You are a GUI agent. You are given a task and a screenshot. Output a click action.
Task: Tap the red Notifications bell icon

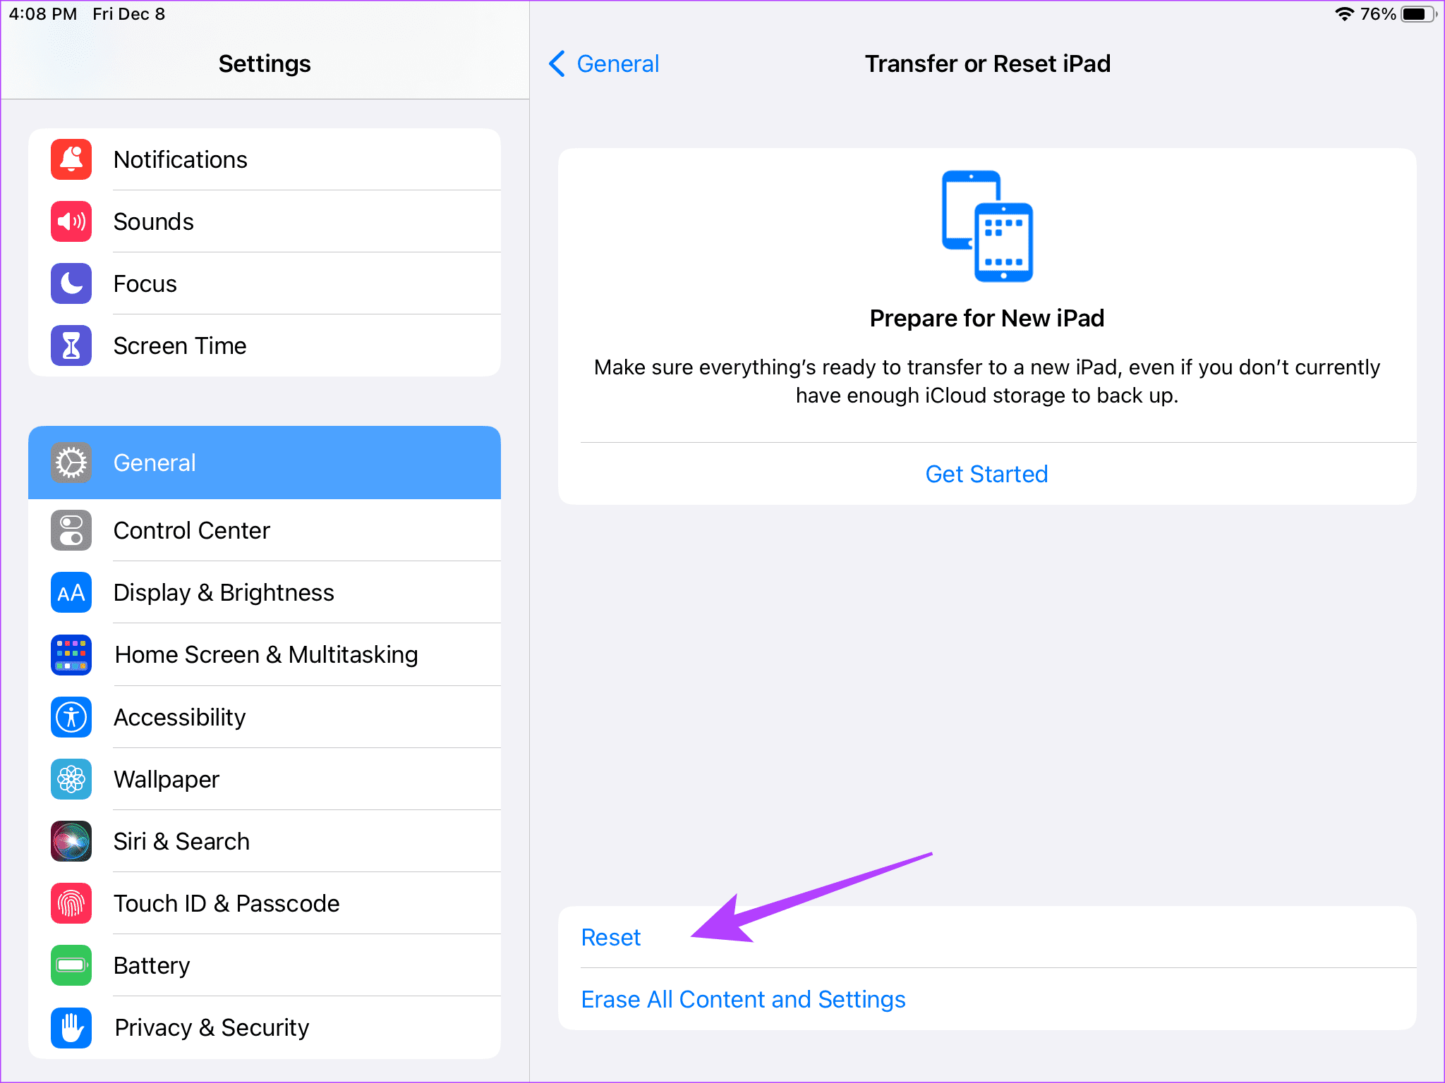tap(71, 159)
